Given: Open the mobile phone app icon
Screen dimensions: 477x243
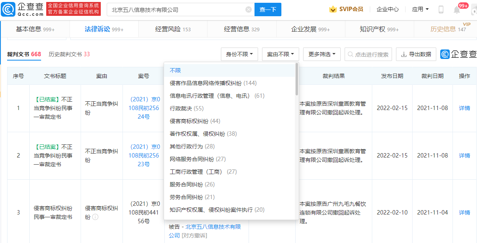Looking at the screenshot, I should (x=441, y=9).
